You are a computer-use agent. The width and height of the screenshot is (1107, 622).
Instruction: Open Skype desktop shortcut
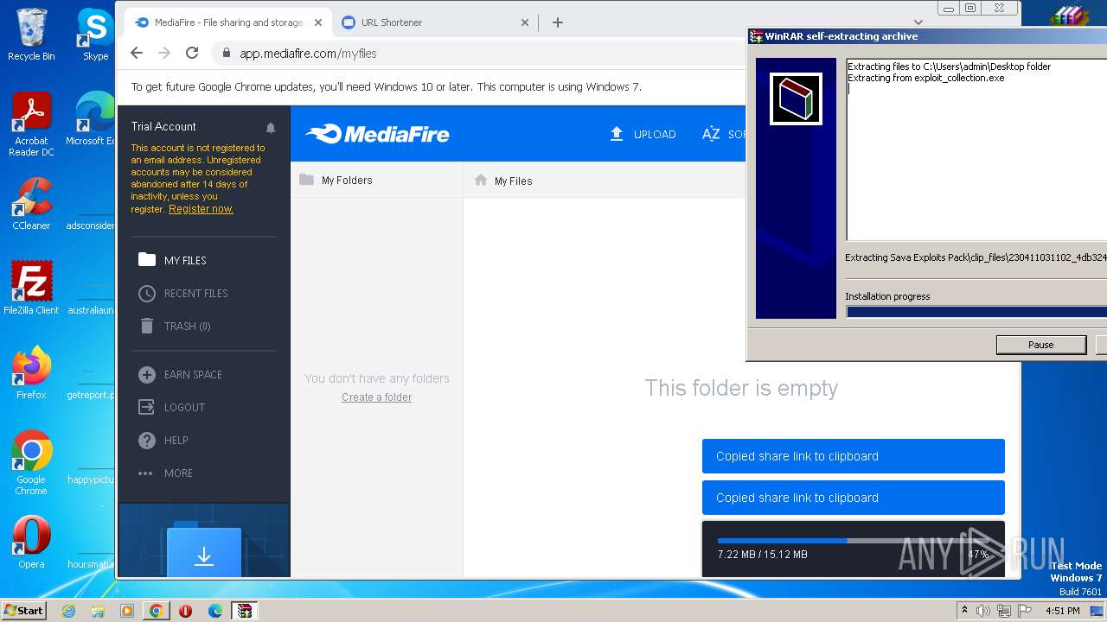[95, 35]
